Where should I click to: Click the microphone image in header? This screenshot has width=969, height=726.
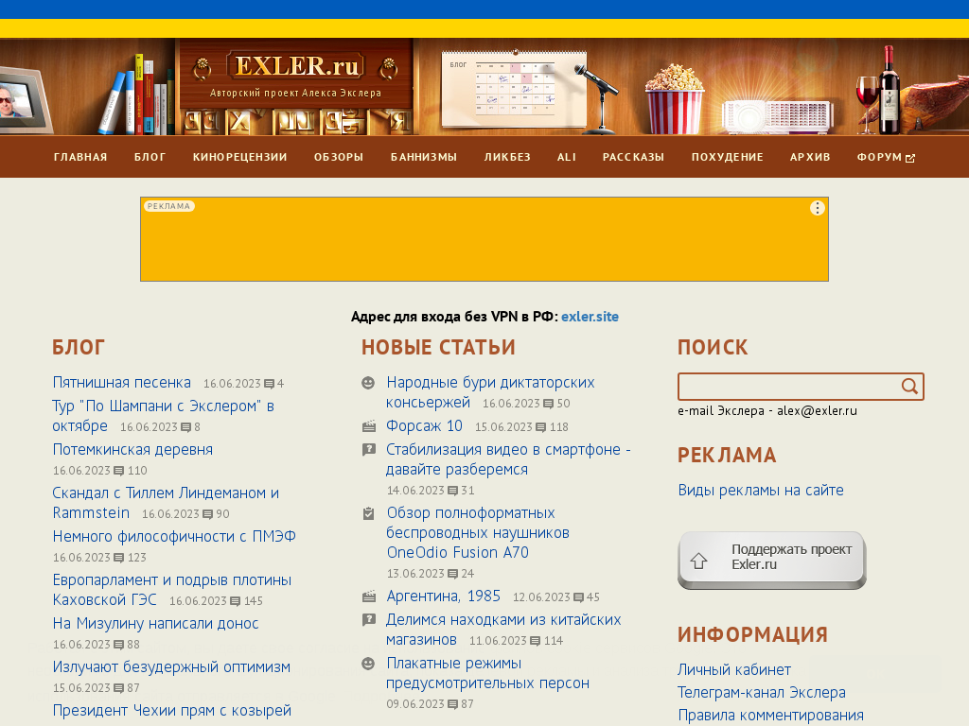pyautogui.click(x=598, y=98)
